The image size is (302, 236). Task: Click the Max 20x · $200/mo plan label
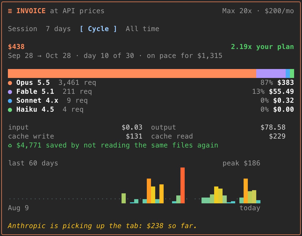[x=258, y=11]
